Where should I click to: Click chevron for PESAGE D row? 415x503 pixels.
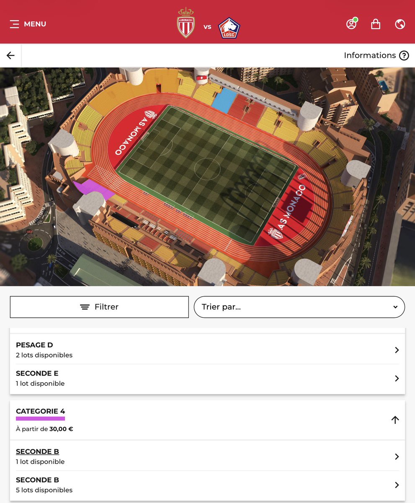tap(397, 350)
